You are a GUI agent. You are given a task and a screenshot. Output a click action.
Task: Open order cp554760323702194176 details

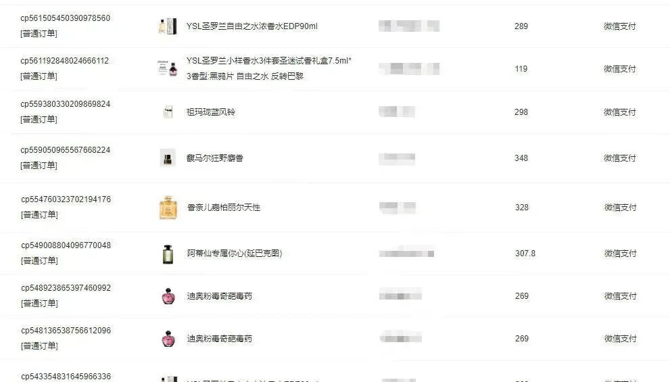coord(66,199)
